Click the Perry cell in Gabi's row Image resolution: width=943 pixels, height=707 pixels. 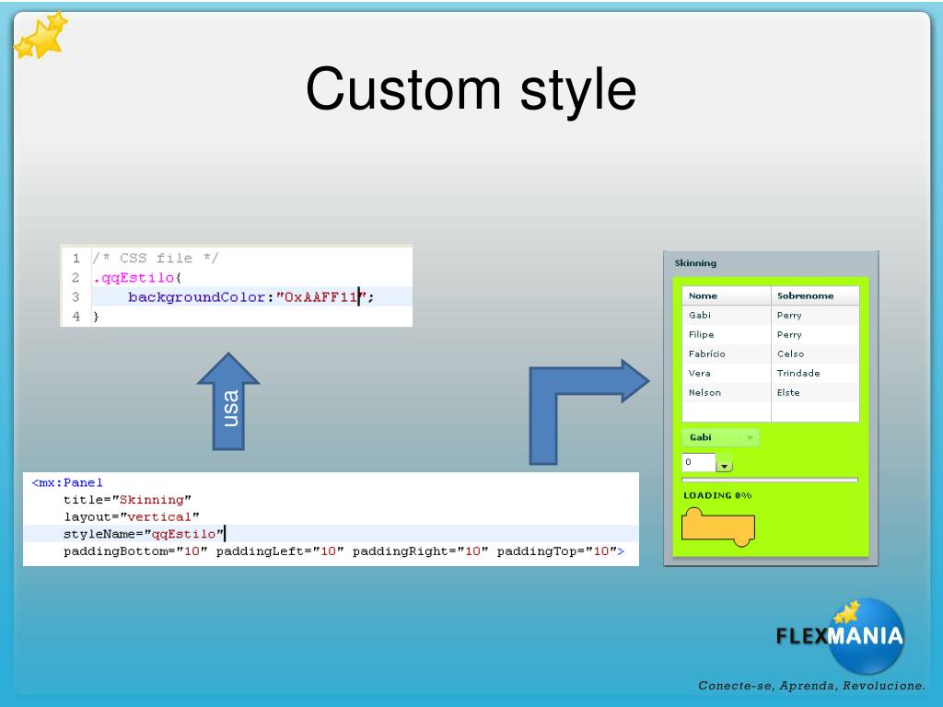coord(815,315)
